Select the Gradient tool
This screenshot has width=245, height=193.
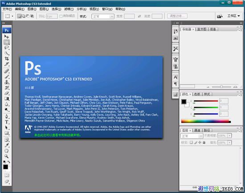[7, 99]
